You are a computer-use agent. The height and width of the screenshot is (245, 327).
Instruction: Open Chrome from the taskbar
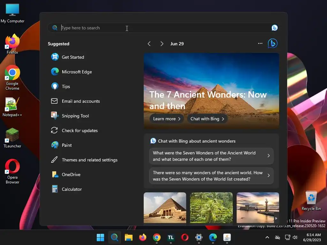tap(156, 237)
